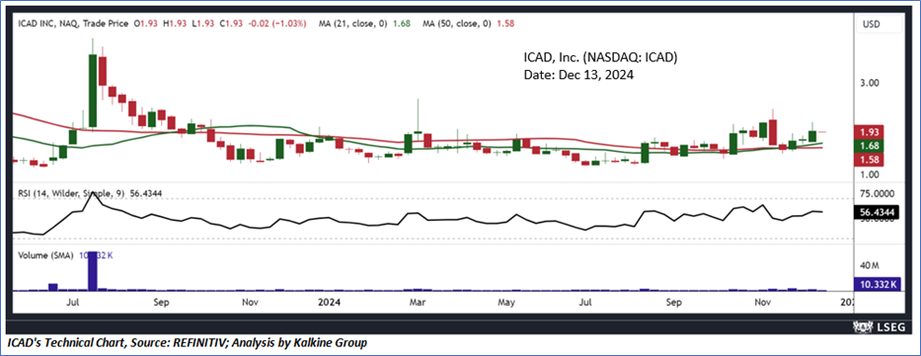
Task: Select the Volume (SMA) indicator label
Action: tap(45, 255)
